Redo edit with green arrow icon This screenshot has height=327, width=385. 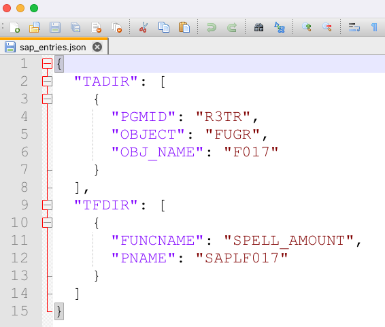231,27
